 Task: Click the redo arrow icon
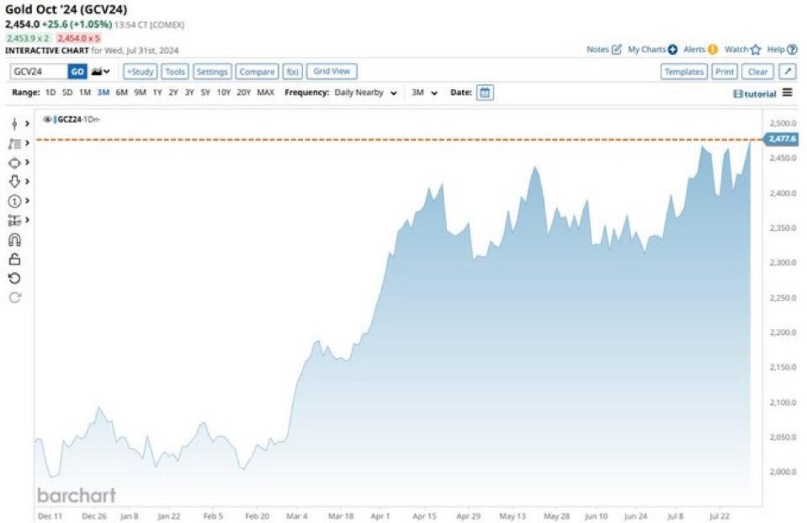[x=15, y=297]
